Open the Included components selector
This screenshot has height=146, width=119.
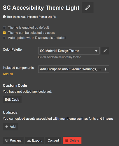[73, 69]
